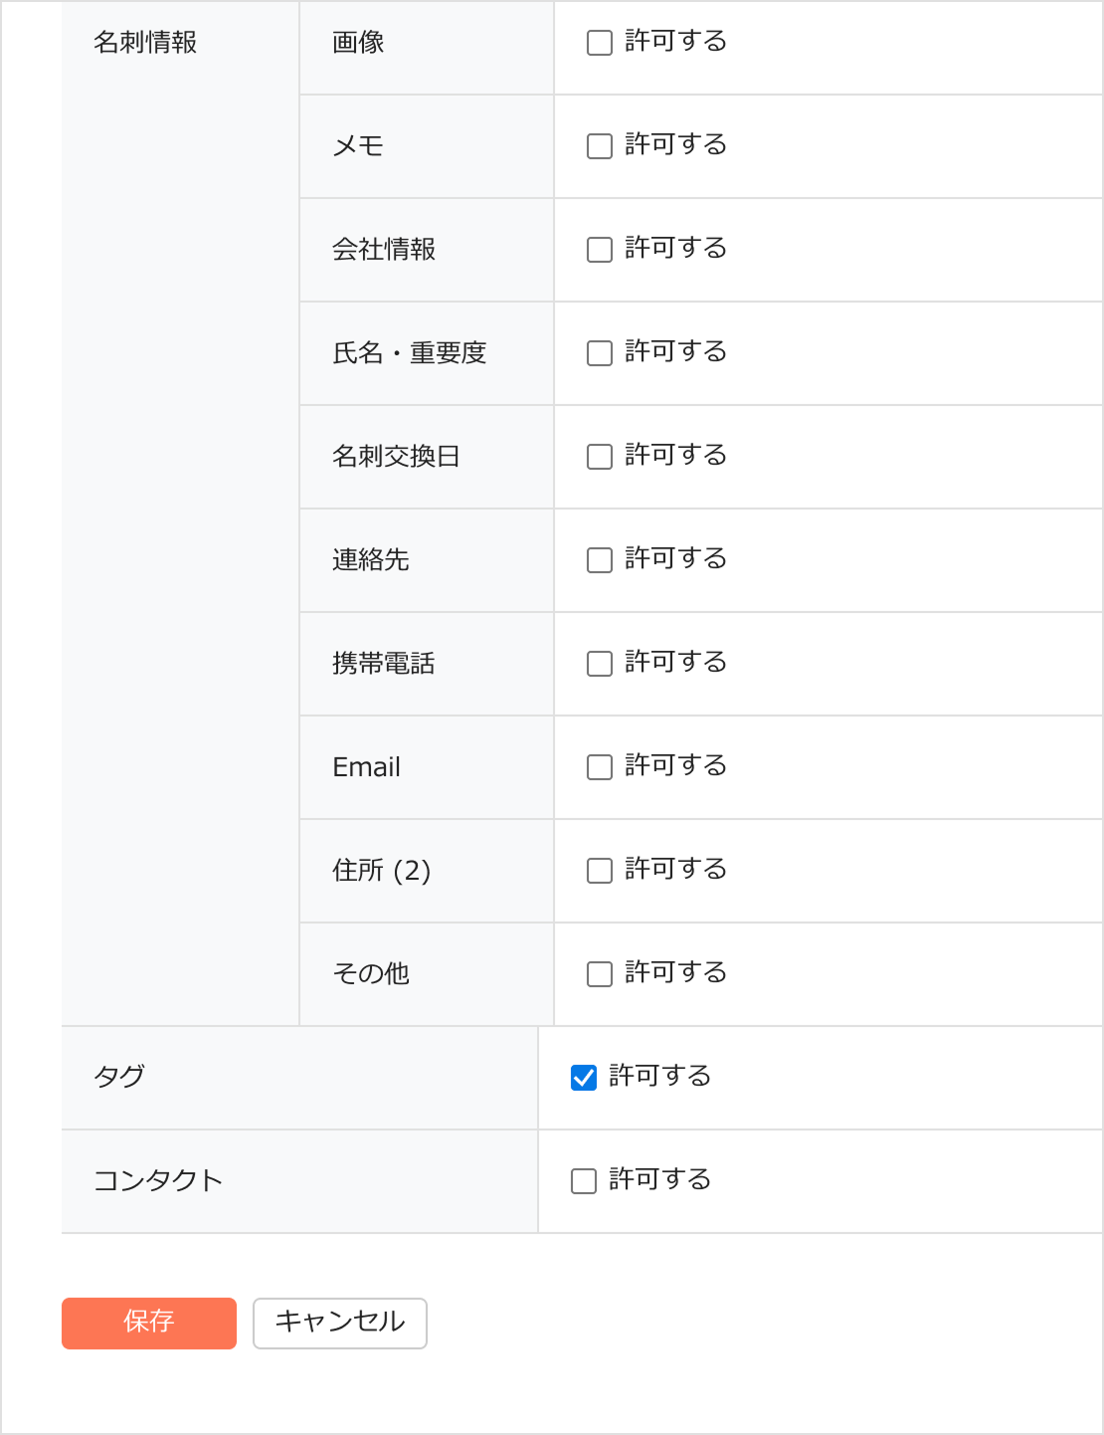Enable the 名刺交換日 permission checkbox

click(x=600, y=457)
